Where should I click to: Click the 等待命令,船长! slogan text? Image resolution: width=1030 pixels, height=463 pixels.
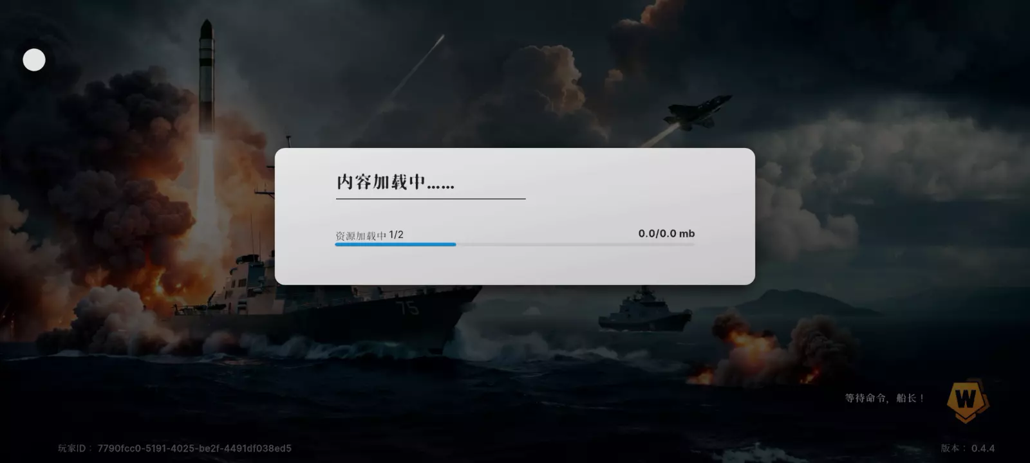click(885, 398)
